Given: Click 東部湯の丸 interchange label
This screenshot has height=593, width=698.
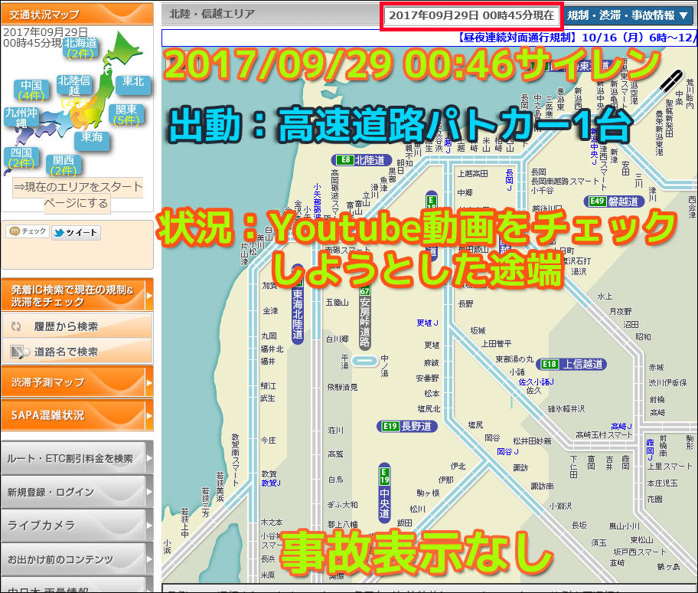Looking at the screenshot, I should coord(514,359).
